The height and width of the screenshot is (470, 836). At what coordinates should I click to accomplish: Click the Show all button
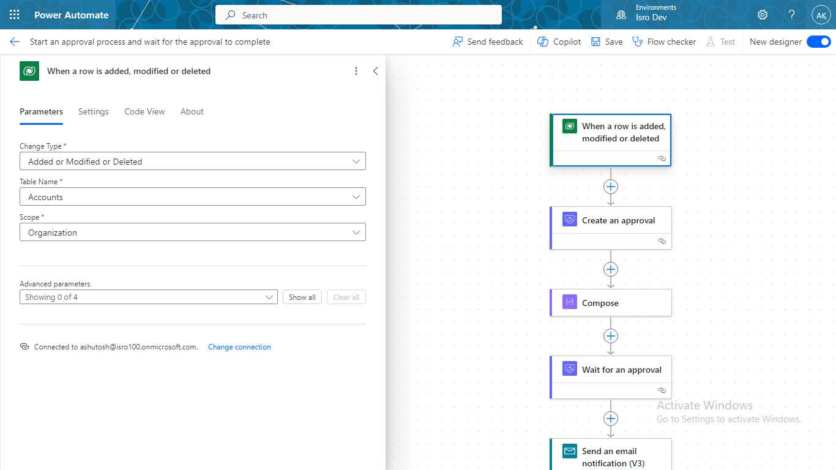[302, 297]
